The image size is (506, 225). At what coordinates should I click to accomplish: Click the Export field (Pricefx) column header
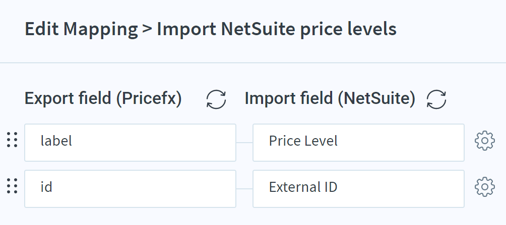(x=103, y=98)
